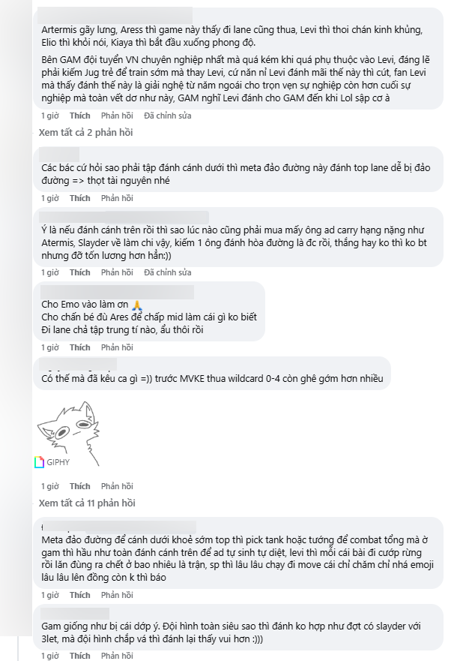This screenshot has width=472, height=661.
Task: Expand "Xem tất cả 2 phản hồi"
Action: pos(85,132)
